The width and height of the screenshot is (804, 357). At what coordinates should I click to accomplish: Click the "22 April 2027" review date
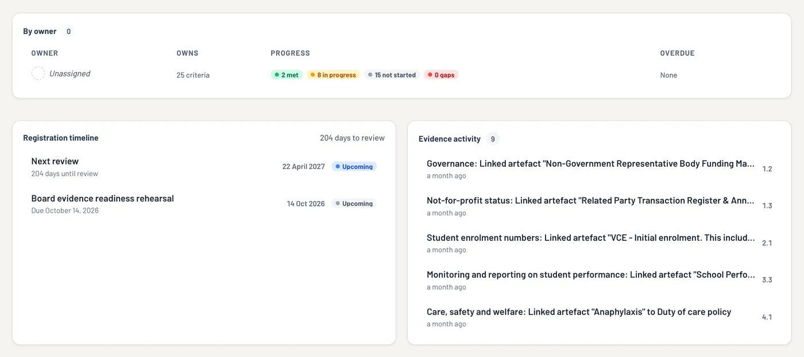pos(303,167)
